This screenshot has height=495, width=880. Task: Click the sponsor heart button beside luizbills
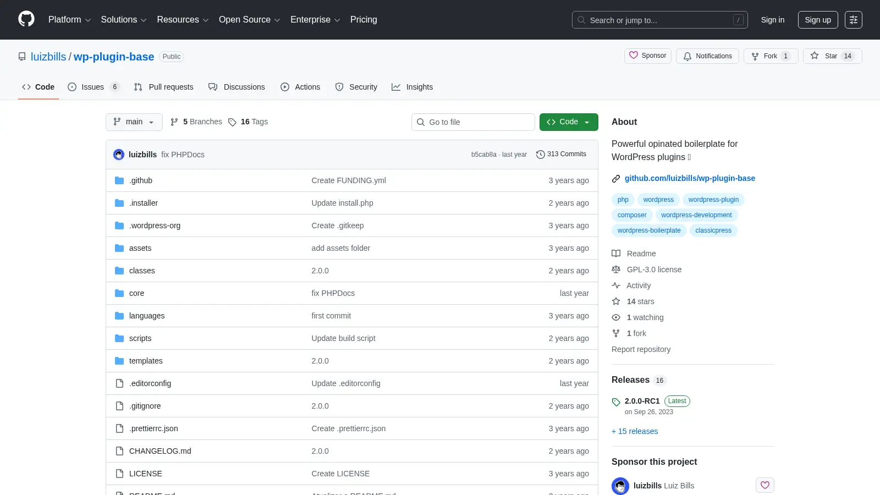coord(765,485)
